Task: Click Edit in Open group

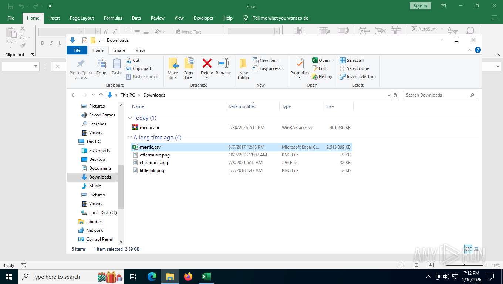Action: (319, 68)
